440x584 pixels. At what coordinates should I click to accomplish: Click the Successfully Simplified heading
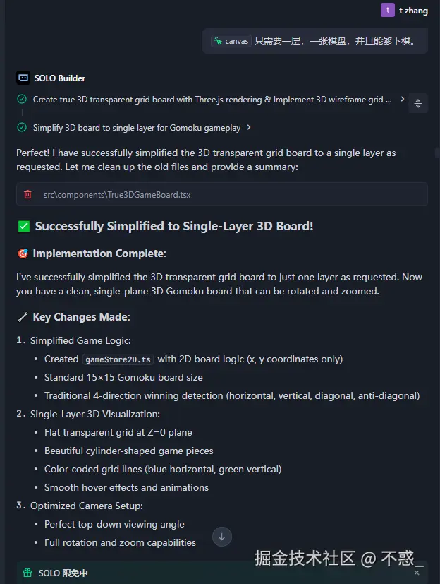point(173,226)
